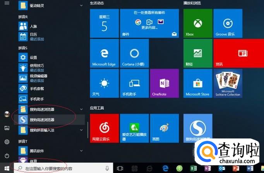Open 使用技巧 in the app list
Image resolution: width=264 pixels, height=173 pixels.
[x=51, y=67]
